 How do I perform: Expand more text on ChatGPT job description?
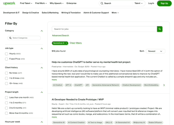[54, 80]
